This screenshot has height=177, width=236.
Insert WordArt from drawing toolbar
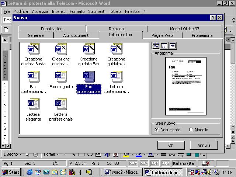(x=107, y=155)
